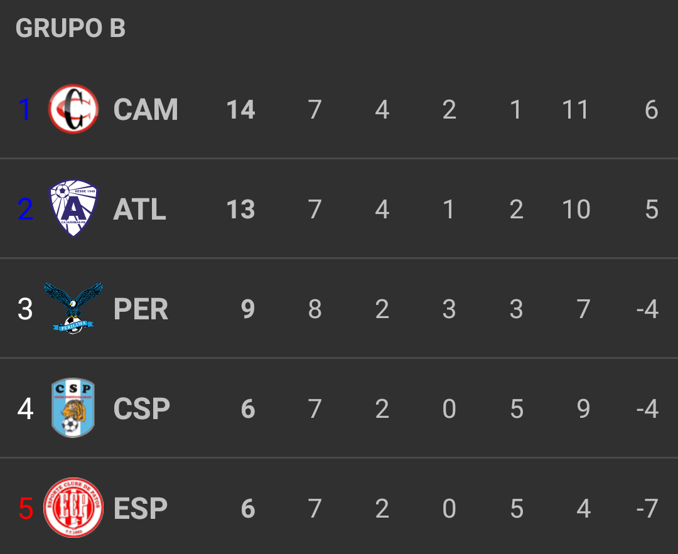Click the CSP tiger badge icon
This screenshot has width=678, height=554.
73,408
